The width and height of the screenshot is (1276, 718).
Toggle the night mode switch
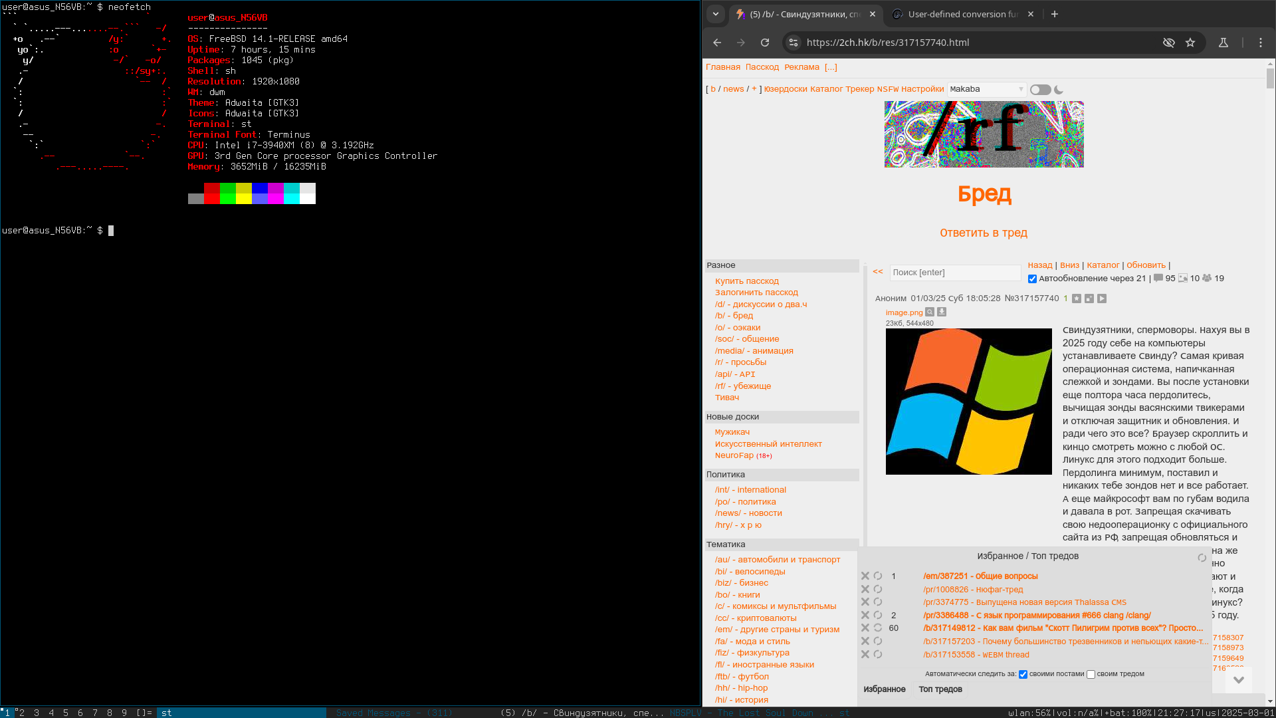[x=1041, y=90]
